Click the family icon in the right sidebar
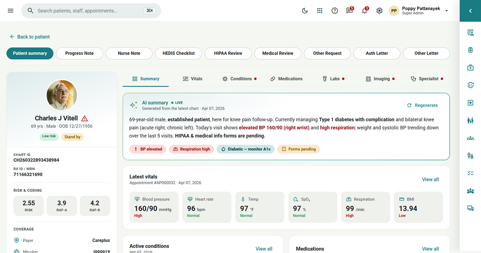The height and width of the screenshot is (253, 481). 471,121
